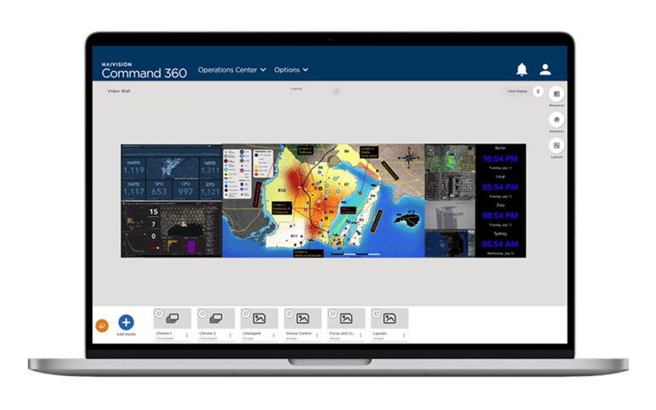The image size is (656, 410).
Task: Open the notifications bell
Action: tap(522, 70)
